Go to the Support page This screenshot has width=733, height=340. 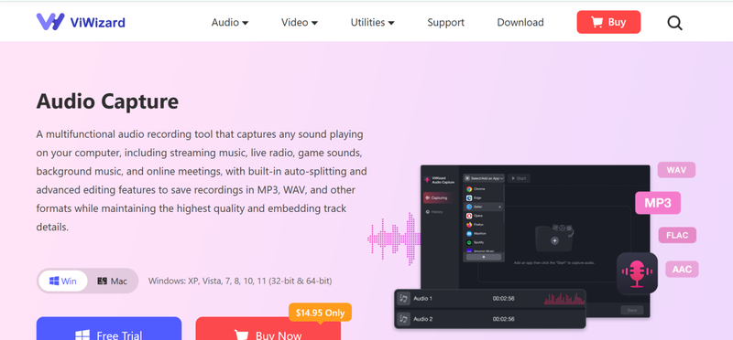point(445,22)
